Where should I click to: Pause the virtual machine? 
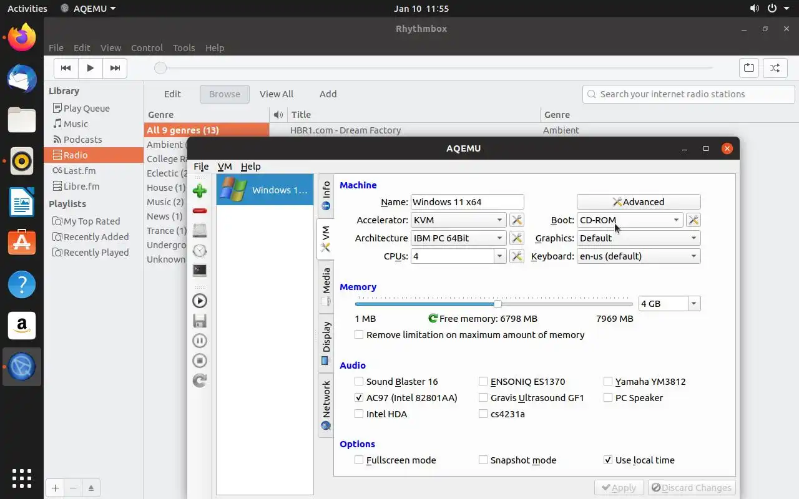[x=200, y=341]
